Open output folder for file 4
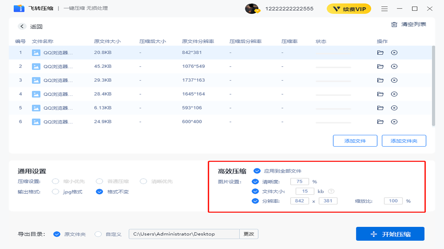Image resolution: width=444 pixels, height=249 pixels. 380,94
